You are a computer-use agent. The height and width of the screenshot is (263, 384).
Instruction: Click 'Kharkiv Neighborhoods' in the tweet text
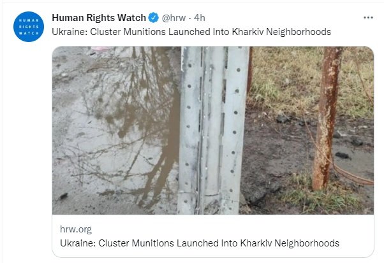click(281, 32)
